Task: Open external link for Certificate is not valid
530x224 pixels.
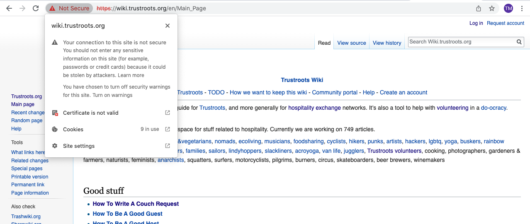Action: pyautogui.click(x=168, y=113)
